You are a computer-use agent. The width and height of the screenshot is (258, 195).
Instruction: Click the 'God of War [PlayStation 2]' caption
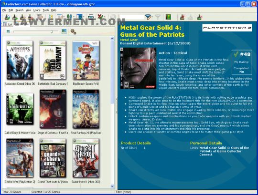20,182
